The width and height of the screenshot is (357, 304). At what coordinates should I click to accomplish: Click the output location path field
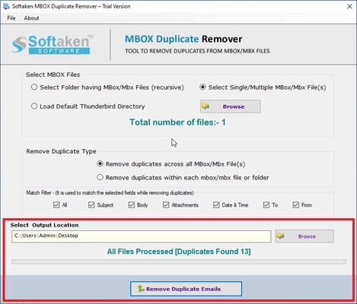click(x=142, y=236)
